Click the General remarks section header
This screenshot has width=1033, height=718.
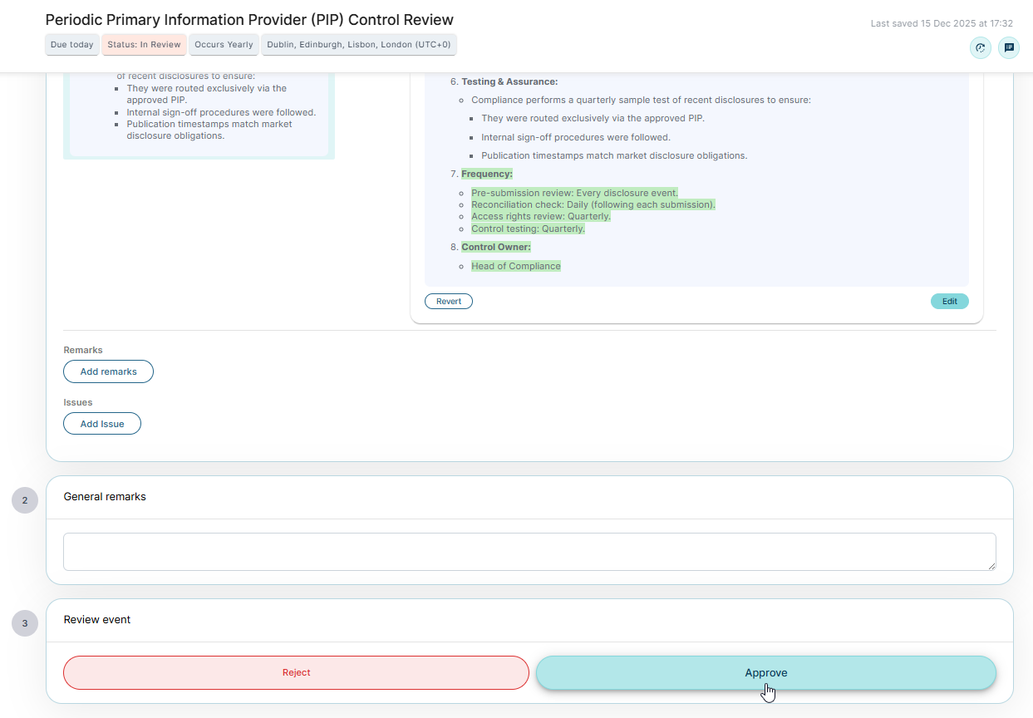pos(105,497)
